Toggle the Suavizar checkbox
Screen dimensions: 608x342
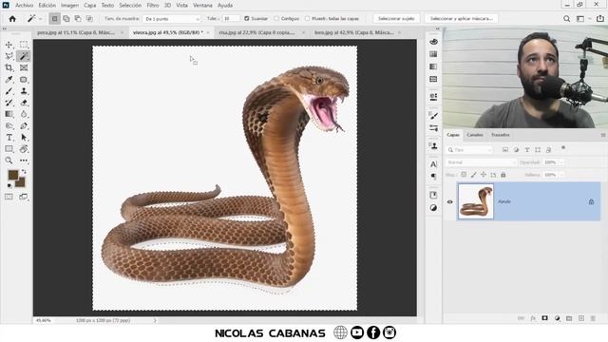coord(247,19)
